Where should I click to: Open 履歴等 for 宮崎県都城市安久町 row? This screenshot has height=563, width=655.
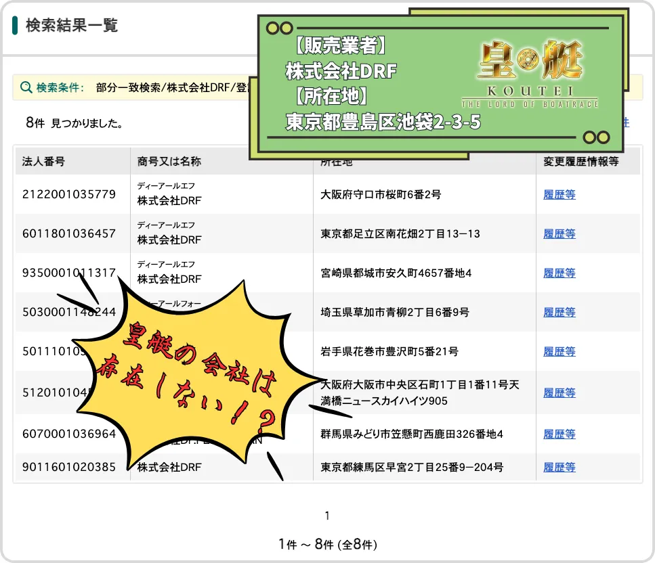click(x=559, y=273)
